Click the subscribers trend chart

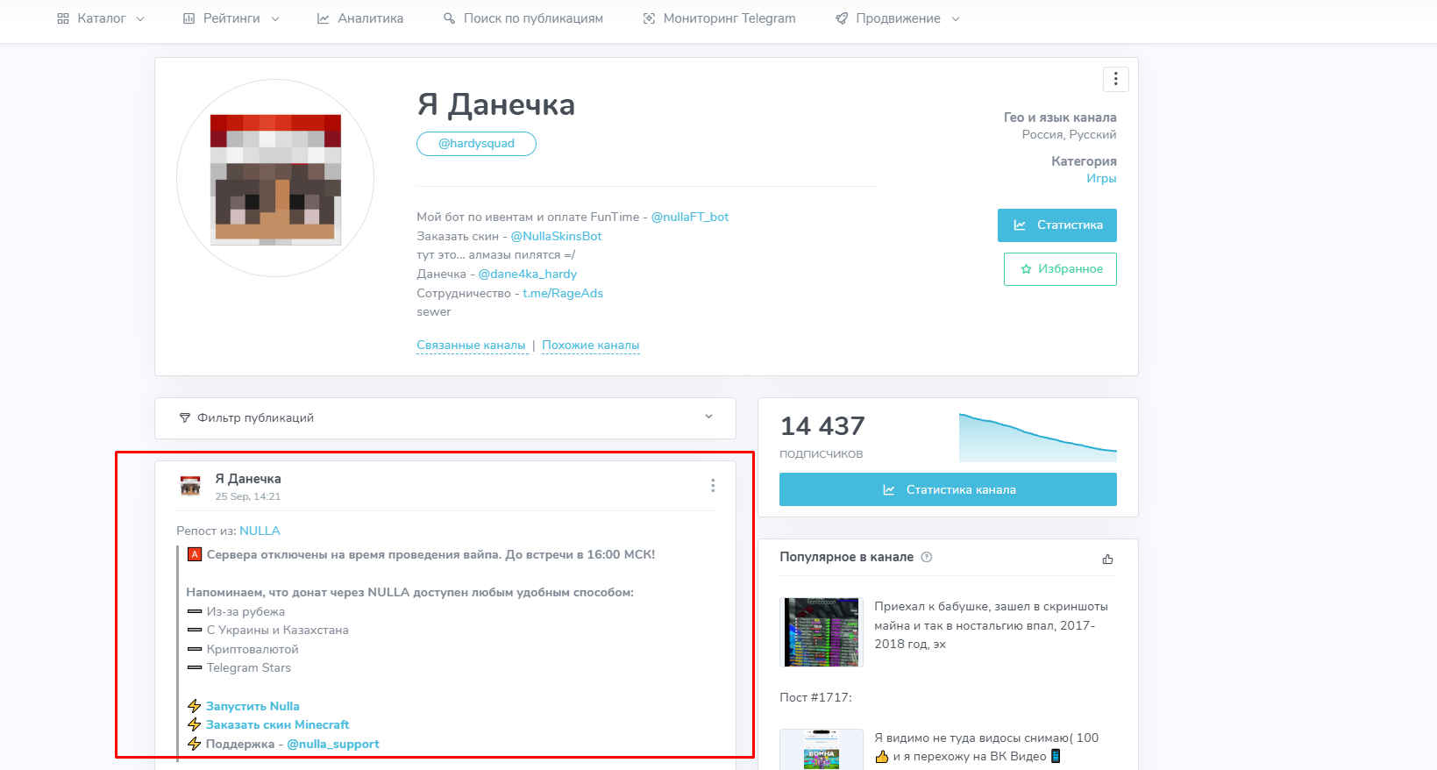(1038, 437)
